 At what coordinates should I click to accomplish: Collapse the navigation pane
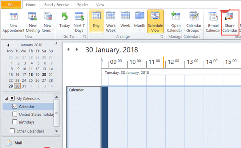click(x=56, y=44)
